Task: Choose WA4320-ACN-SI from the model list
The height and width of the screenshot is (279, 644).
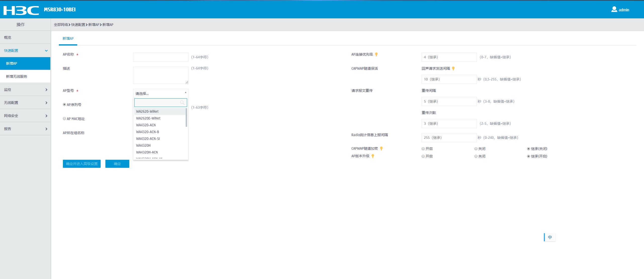Action: [148, 139]
